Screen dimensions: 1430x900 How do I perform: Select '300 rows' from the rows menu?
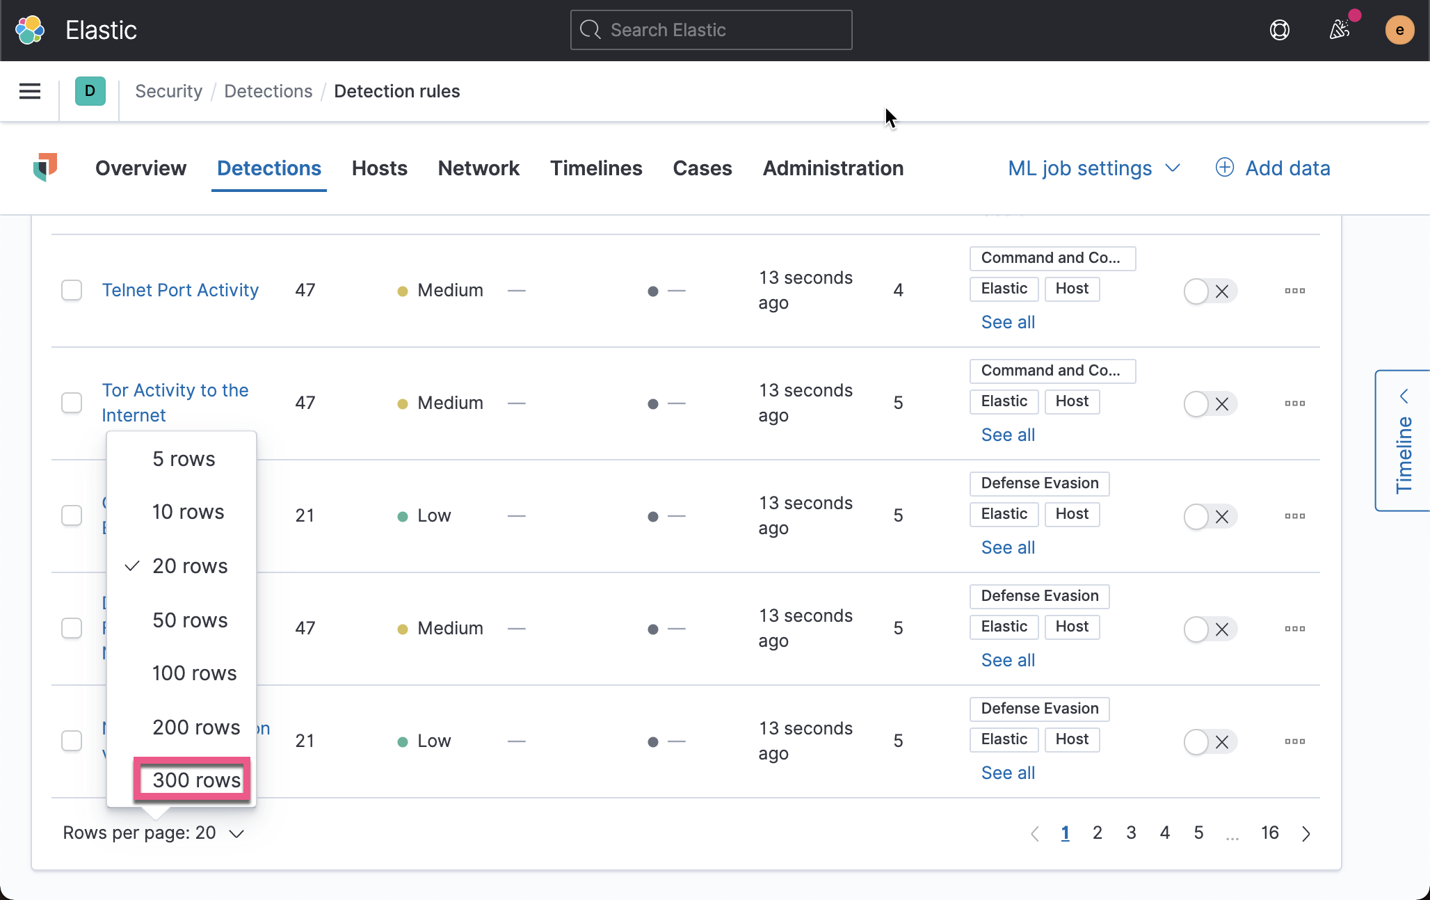(194, 780)
